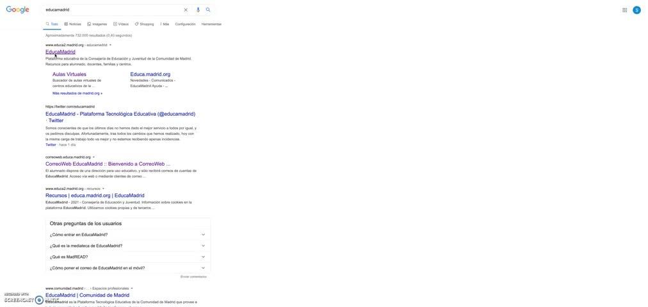This screenshot has height=307, width=648.
Task: Open the Google account avatar
Action: (636, 10)
